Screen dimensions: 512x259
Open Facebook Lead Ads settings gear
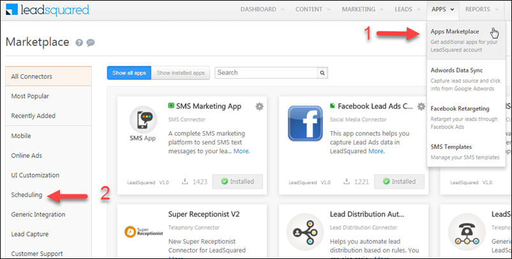click(x=421, y=106)
